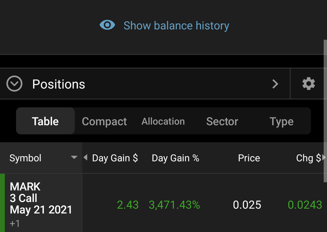The width and height of the screenshot is (327, 232).
Task: Expand the +1 additional lots indicator
Action: [x=15, y=224]
